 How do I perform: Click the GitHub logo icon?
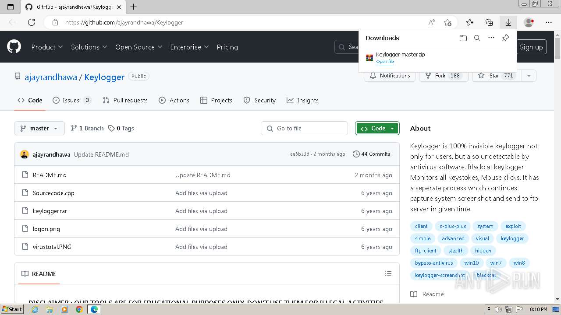coord(14,47)
